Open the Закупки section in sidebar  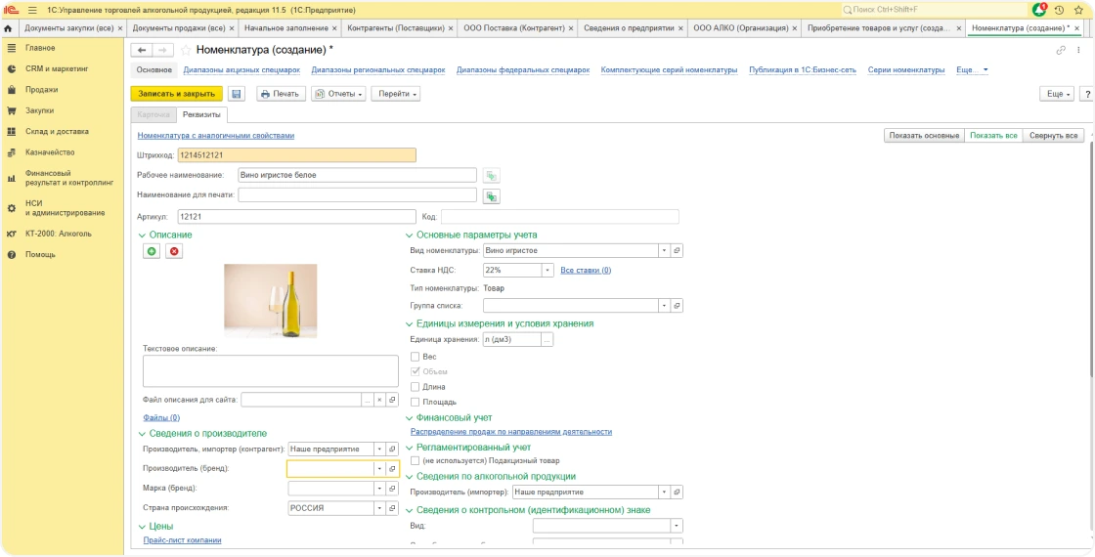pyautogui.click(x=39, y=110)
